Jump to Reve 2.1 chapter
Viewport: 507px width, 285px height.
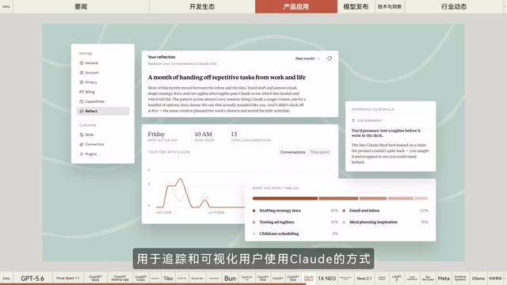pos(364,278)
